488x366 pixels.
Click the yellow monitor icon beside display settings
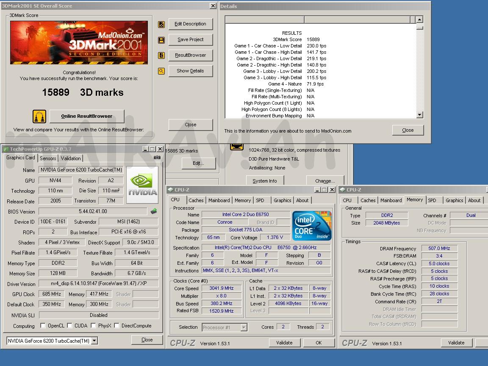tap(236, 147)
